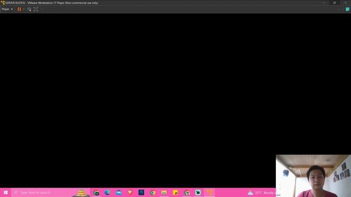Open the Mail app on the taskbar
The width and height of the screenshot is (351, 197).
(x=119, y=193)
